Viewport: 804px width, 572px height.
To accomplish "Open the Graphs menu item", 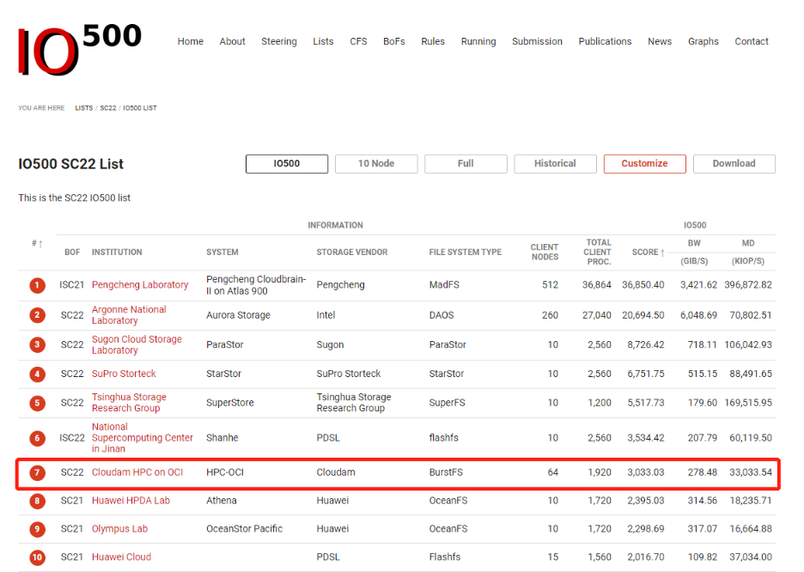I will click(x=703, y=41).
